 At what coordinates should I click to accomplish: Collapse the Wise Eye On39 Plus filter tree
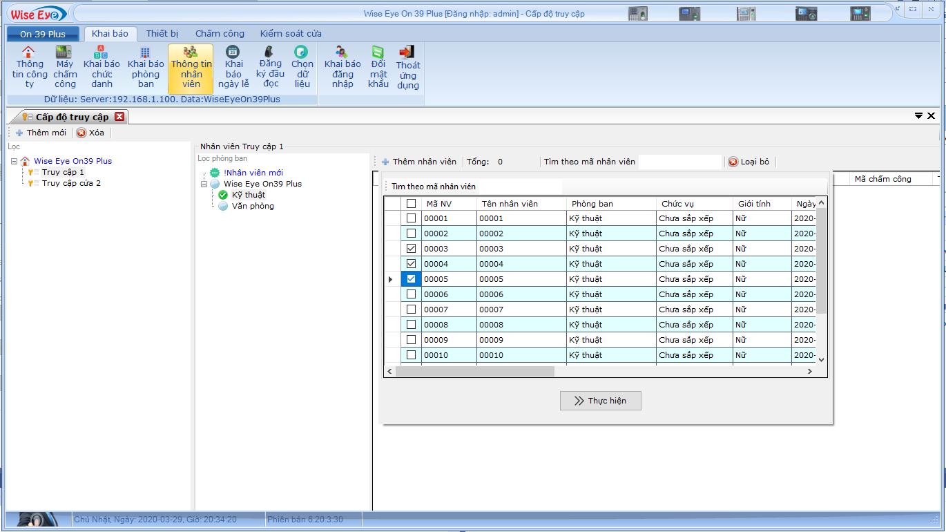[14, 161]
